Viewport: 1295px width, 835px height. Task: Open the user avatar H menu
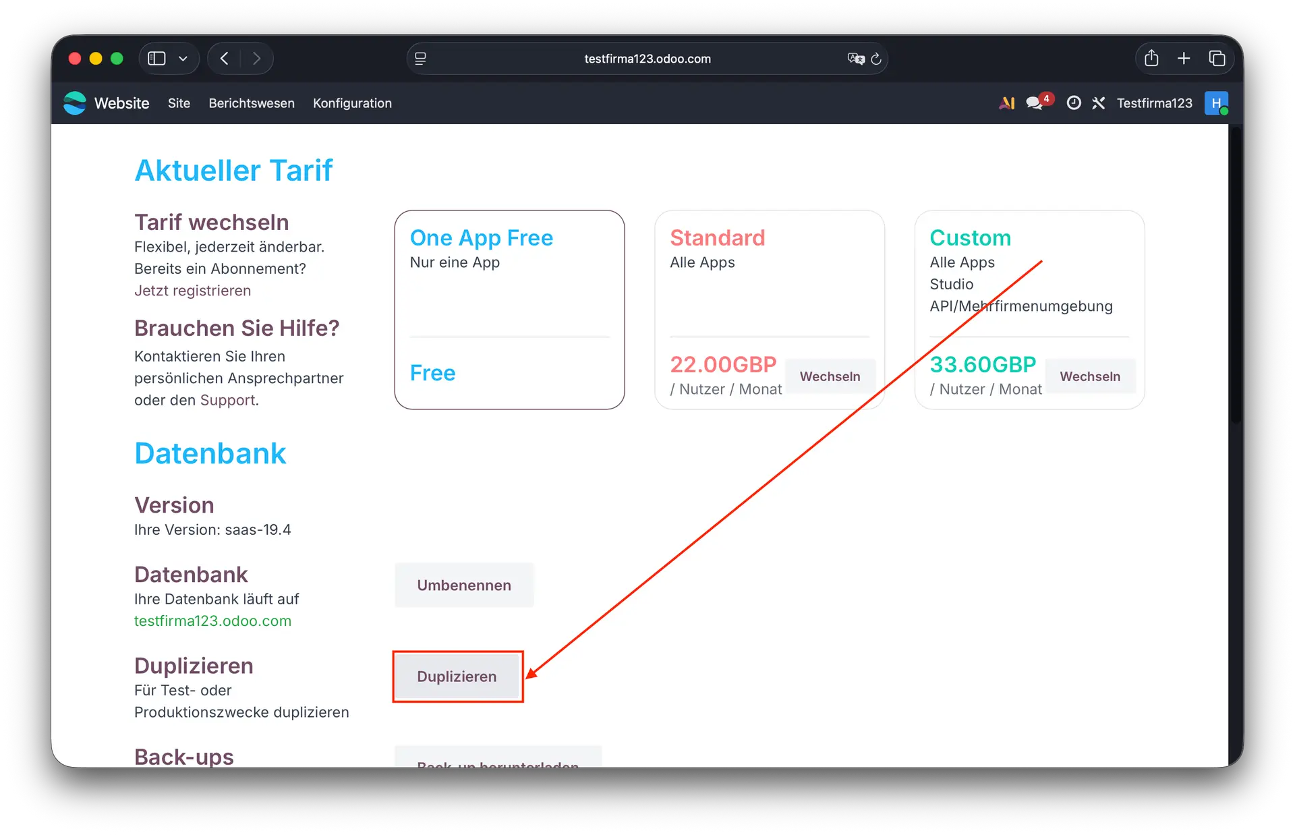click(1216, 103)
